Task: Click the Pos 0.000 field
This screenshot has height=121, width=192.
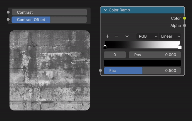Action: [x=155, y=55]
